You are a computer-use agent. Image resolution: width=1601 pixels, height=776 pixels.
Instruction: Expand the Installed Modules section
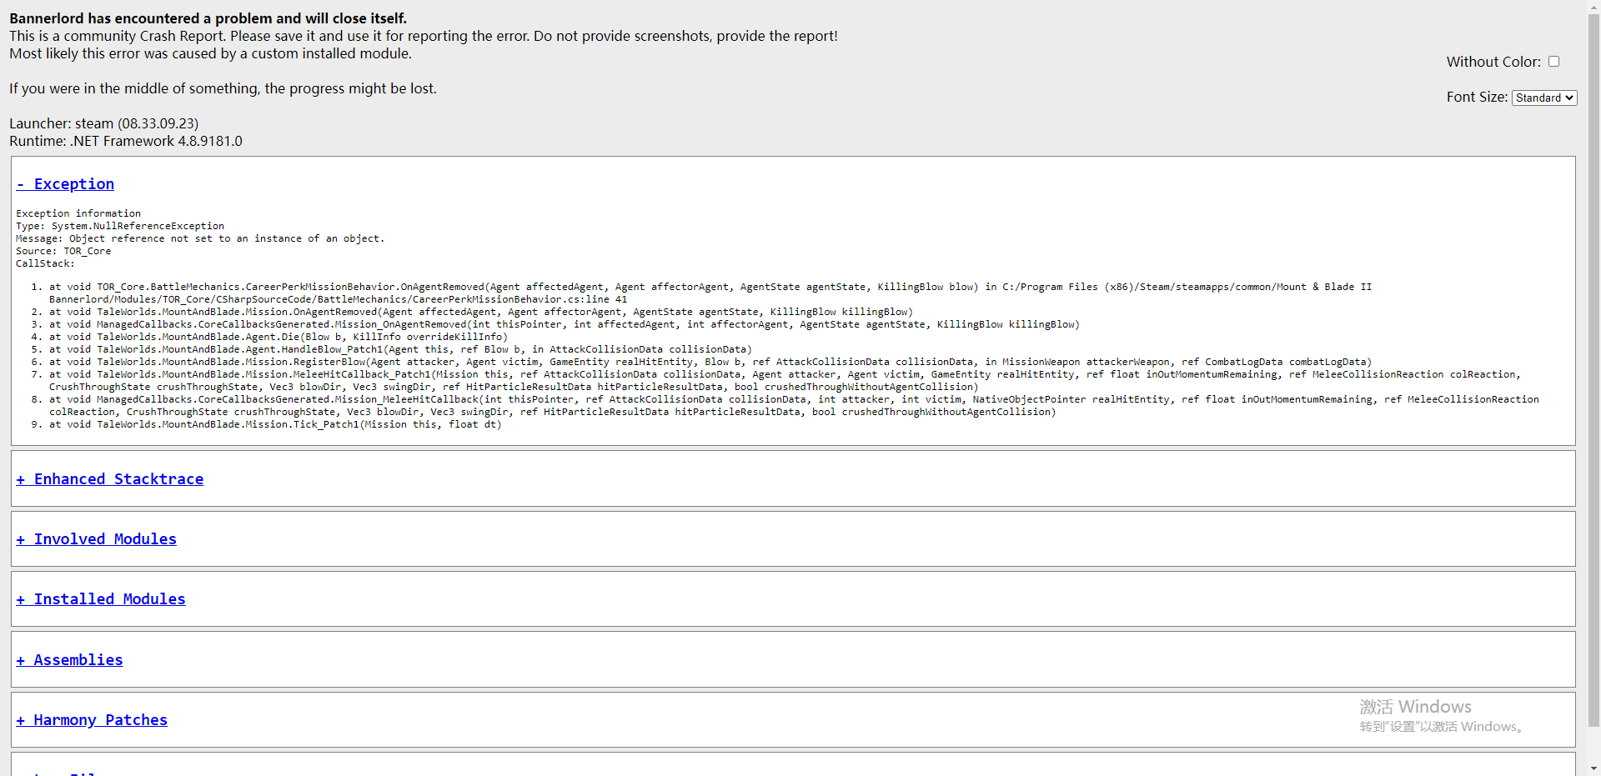101,599
